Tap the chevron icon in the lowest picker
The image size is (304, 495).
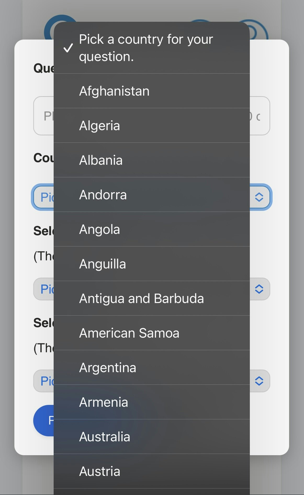[259, 381]
